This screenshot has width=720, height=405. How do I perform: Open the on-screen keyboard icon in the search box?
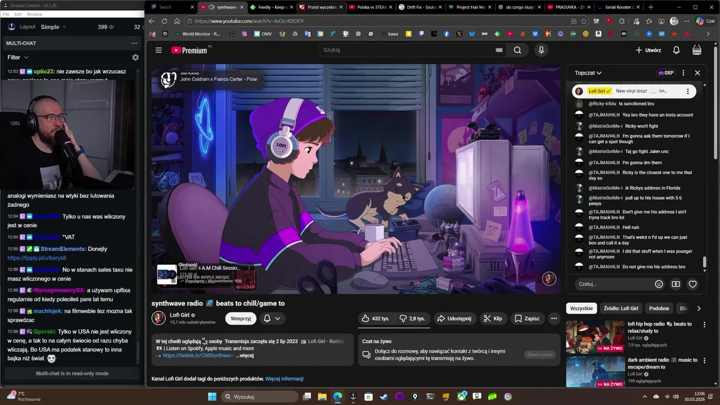pos(498,50)
